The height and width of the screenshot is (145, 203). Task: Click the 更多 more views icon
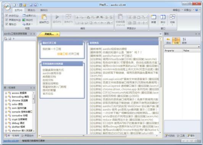[24, 24]
